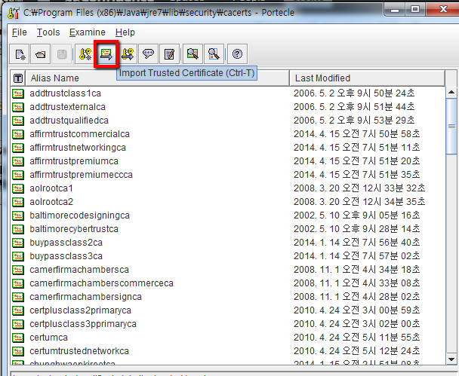Click date 2010. 4. 24 오전 3시 00분 59초
This screenshot has width=459, height=376.
357,310
